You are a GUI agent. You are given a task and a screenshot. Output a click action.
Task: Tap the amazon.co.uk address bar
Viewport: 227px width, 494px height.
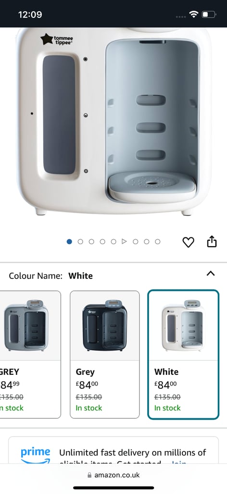(x=113, y=475)
